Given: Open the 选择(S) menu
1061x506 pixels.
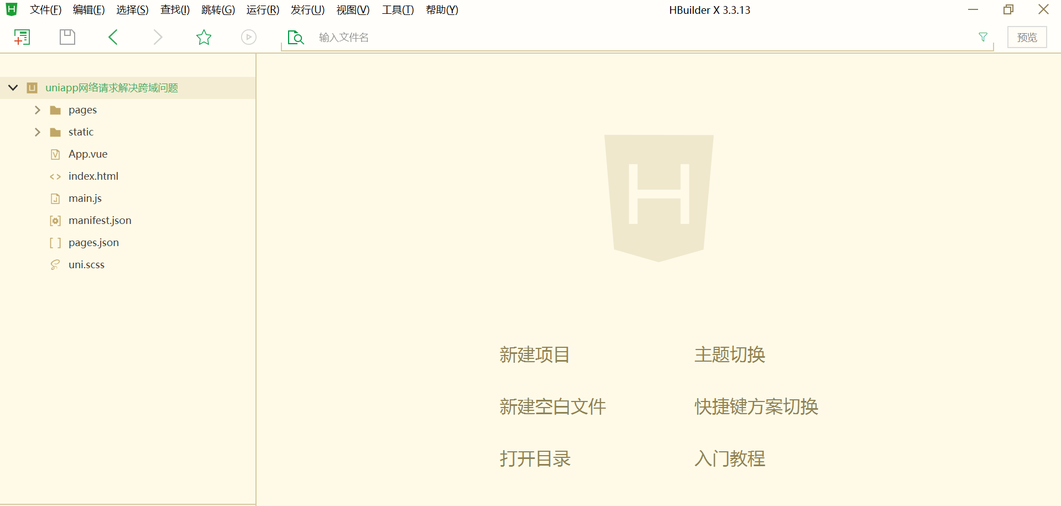Looking at the screenshot, I should pyautogui.click(x=132, y=10).
